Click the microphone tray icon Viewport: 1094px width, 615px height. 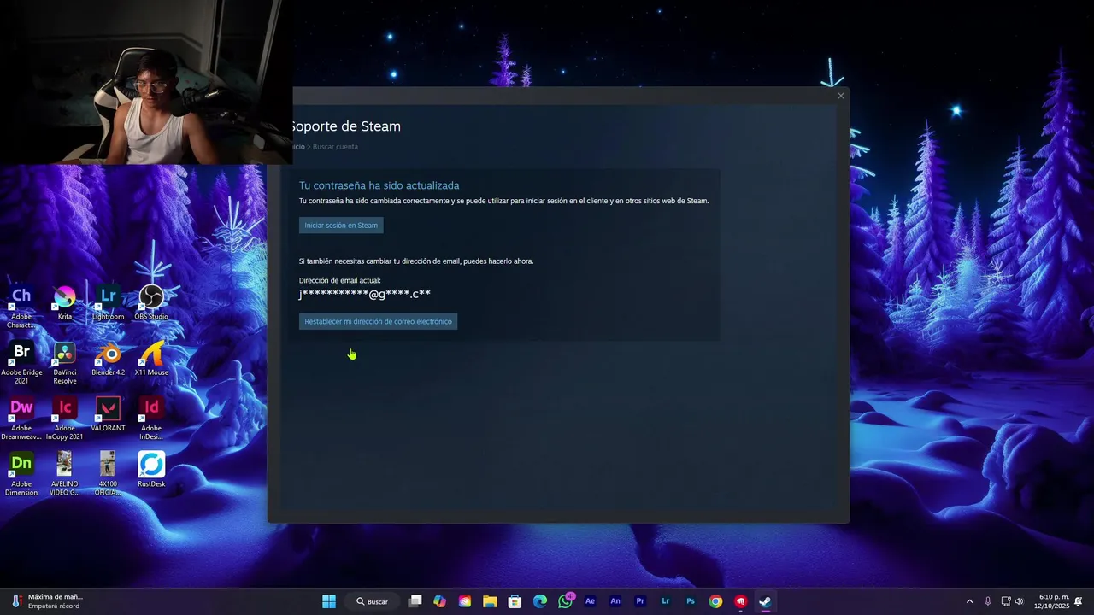point(988,601)
